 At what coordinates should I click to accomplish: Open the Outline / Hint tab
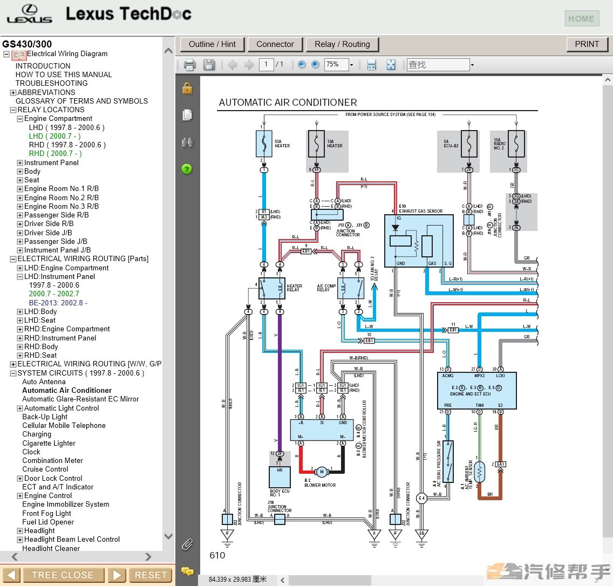[x=212, y=44]
